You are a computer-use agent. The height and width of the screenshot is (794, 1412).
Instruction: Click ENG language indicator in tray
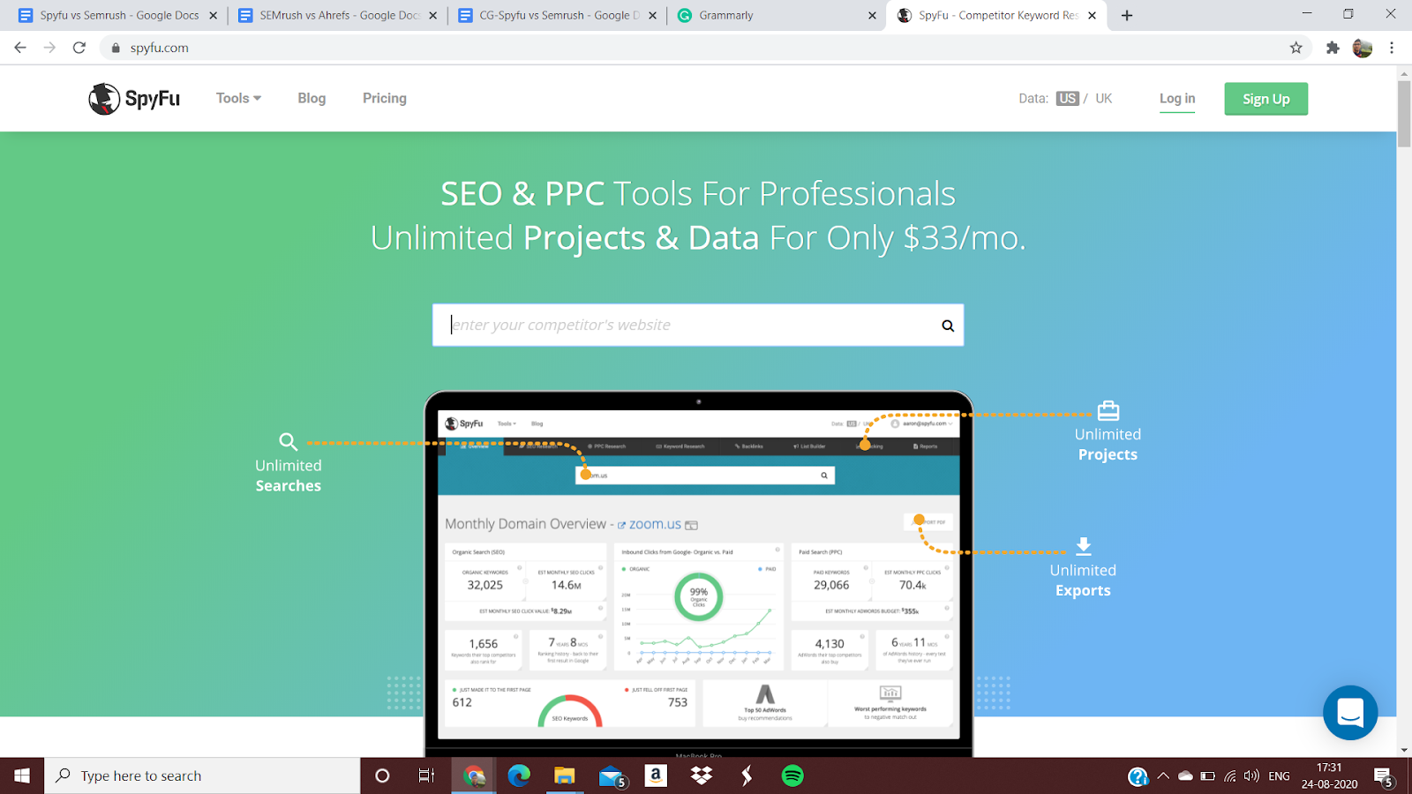coord(1280,775)
